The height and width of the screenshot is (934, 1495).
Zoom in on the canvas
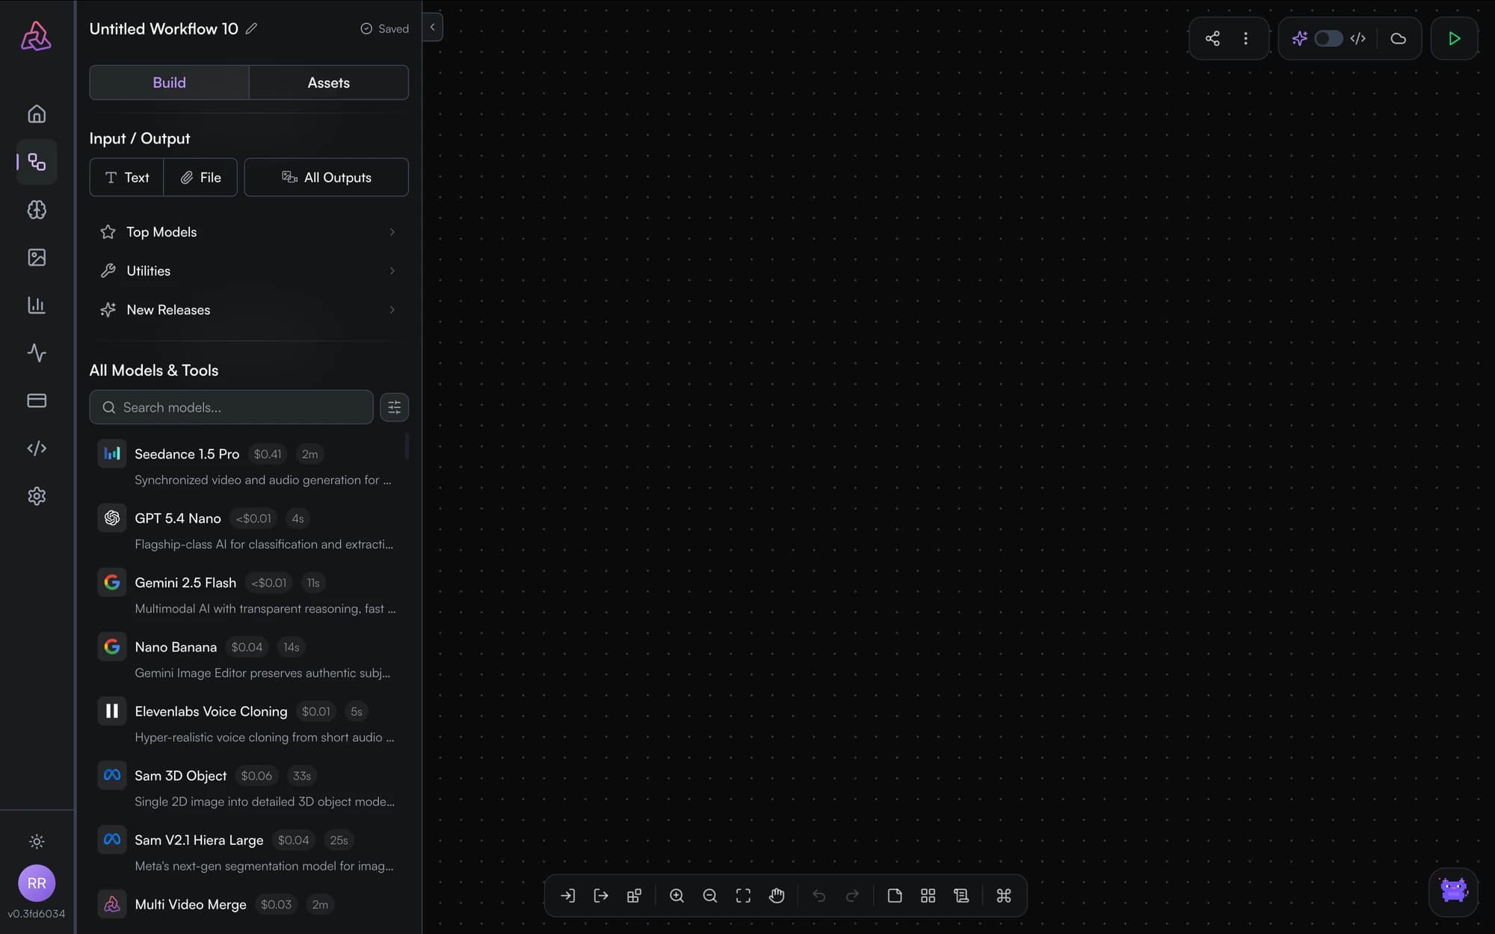tap(676, 895)
